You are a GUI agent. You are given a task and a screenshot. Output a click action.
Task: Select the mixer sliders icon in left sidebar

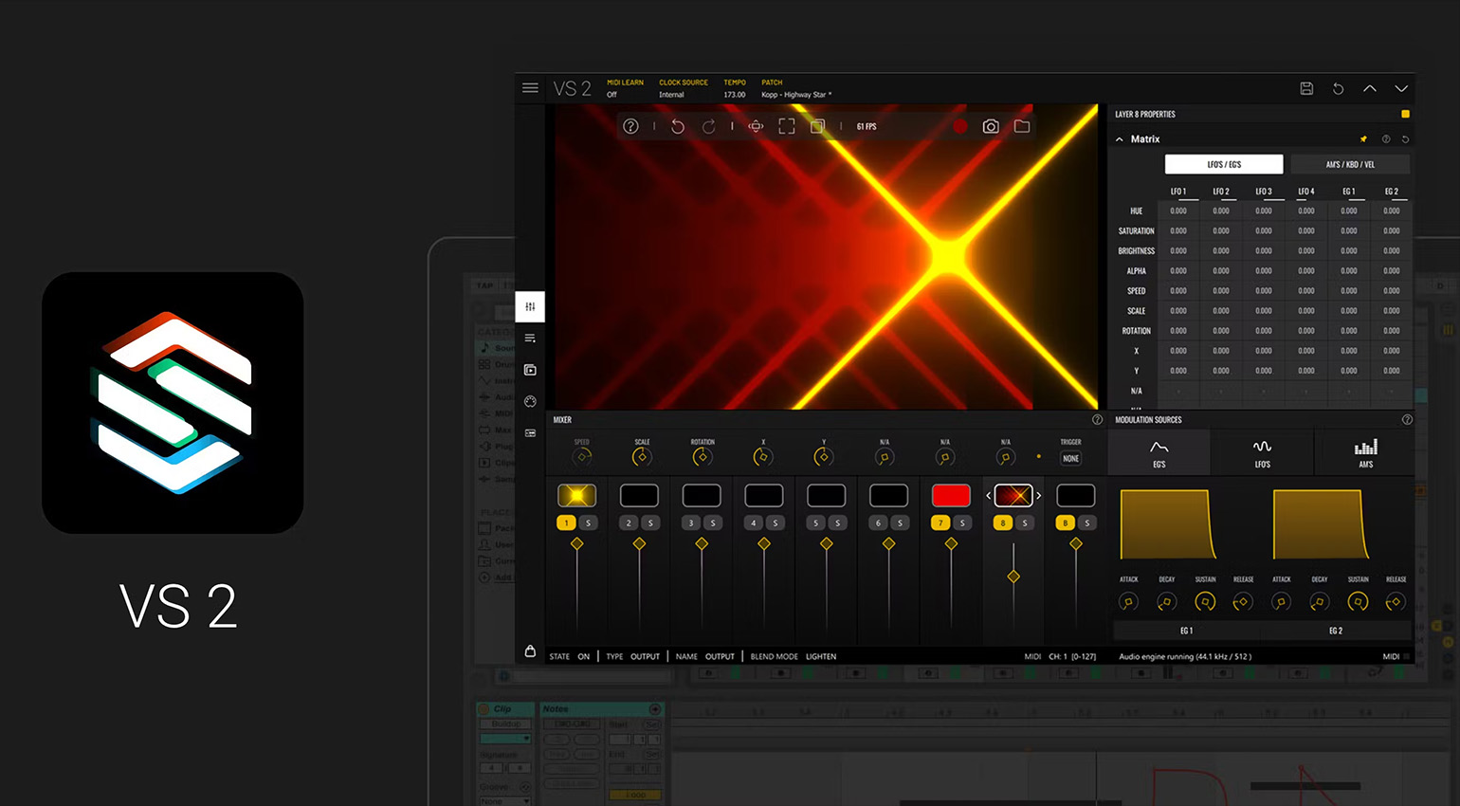click(x=530, y=306)
